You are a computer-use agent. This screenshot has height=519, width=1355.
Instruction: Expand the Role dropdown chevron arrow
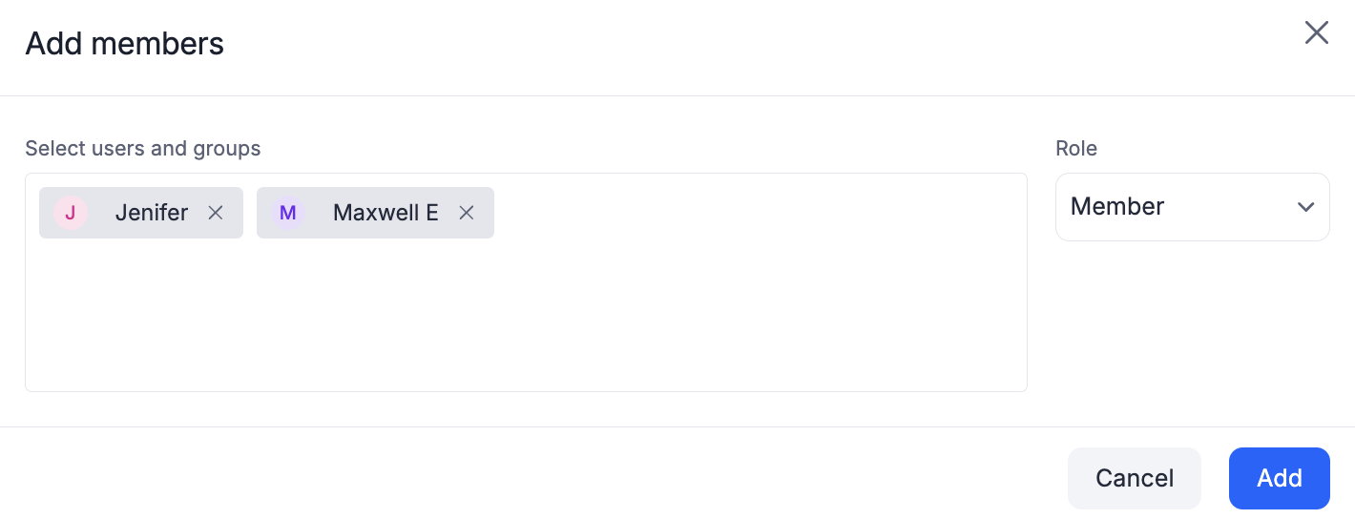[x=1305, y=207]
